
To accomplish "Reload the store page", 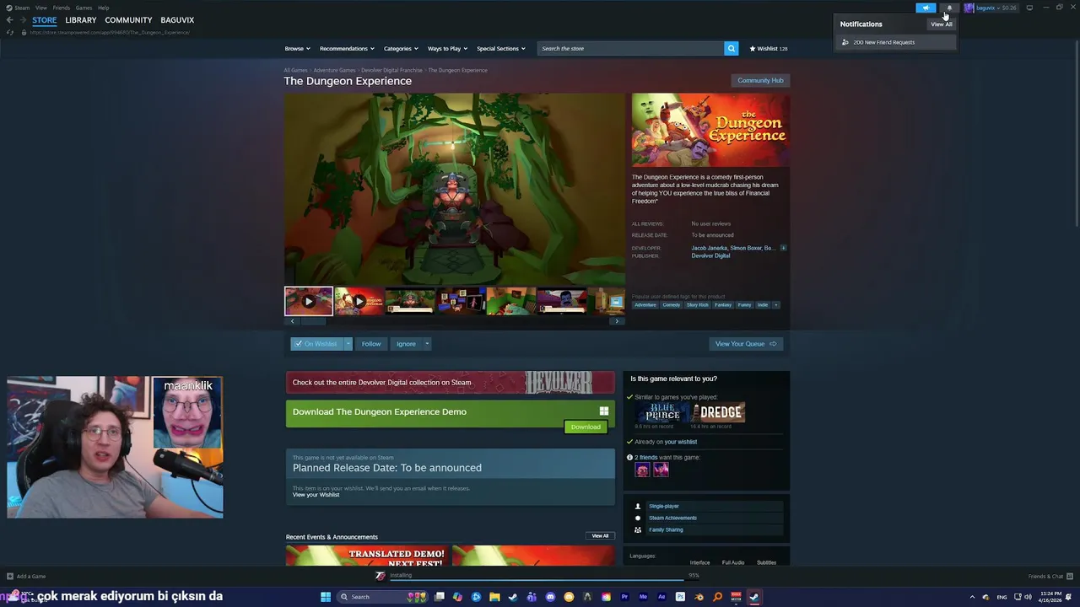I will [10, 32].
